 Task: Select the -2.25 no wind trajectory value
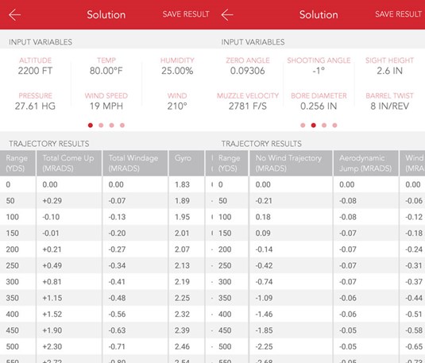264,347
